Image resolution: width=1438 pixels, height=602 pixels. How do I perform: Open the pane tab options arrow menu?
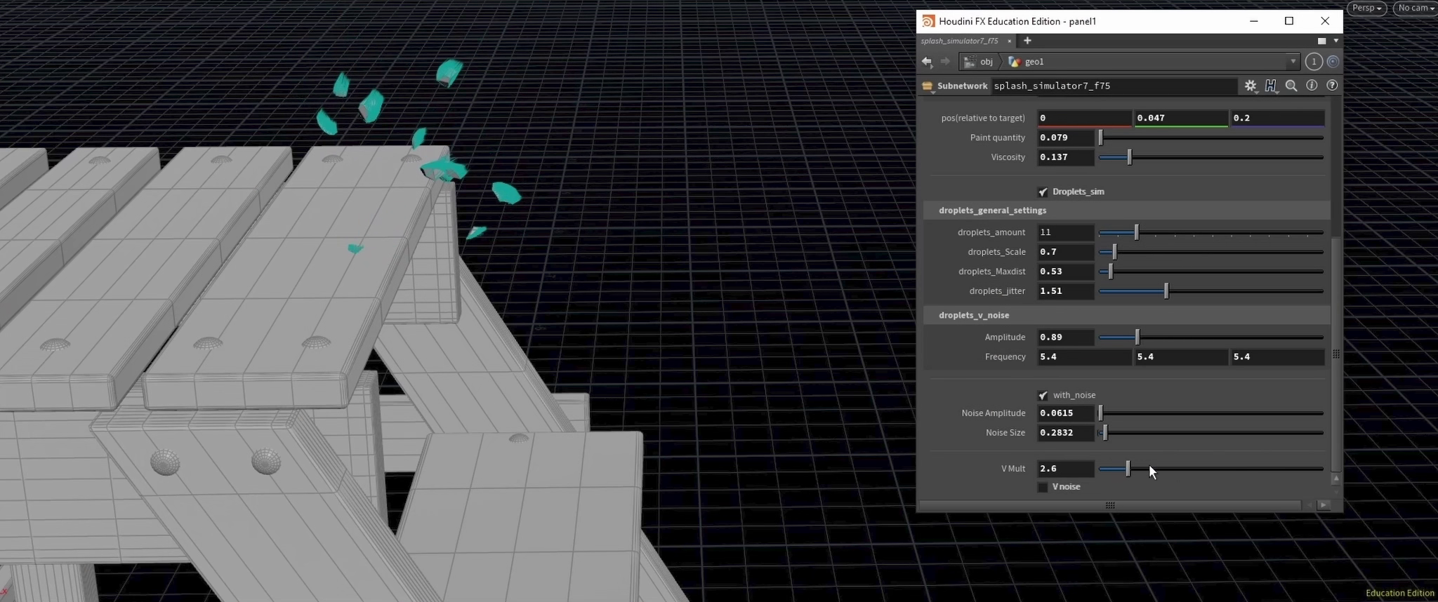[1335, 41]
